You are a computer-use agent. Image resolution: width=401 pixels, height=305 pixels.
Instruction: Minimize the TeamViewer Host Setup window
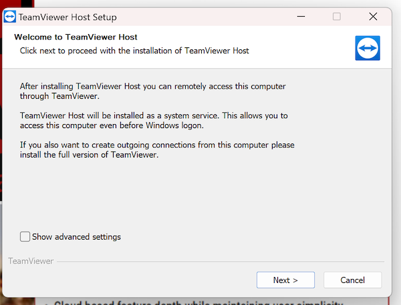point(301,17)
